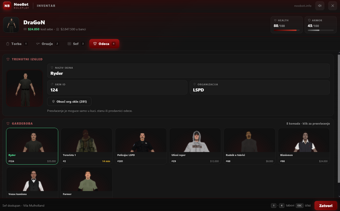340x211 pixels.
Task: Click the icon beside ORGANIZACIJA label
Action: click(195, 84)
